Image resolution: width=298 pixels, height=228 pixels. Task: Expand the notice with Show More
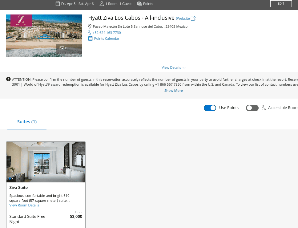tap(174, 91)
